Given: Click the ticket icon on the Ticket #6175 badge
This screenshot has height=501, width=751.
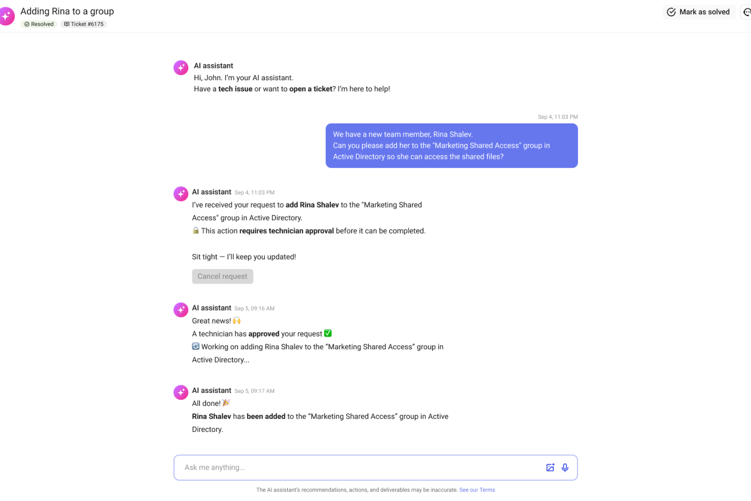Looking at the screenshot, I should click(66, 24).
